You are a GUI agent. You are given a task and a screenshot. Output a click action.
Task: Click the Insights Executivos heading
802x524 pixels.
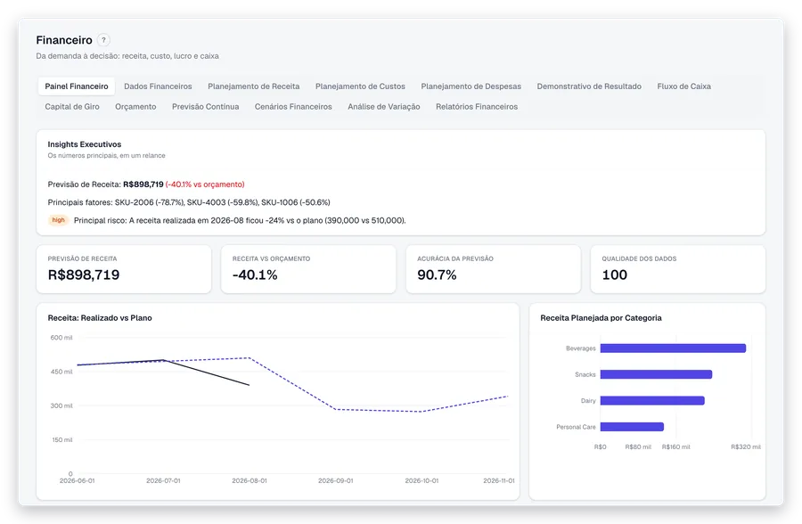pos(85,144)
